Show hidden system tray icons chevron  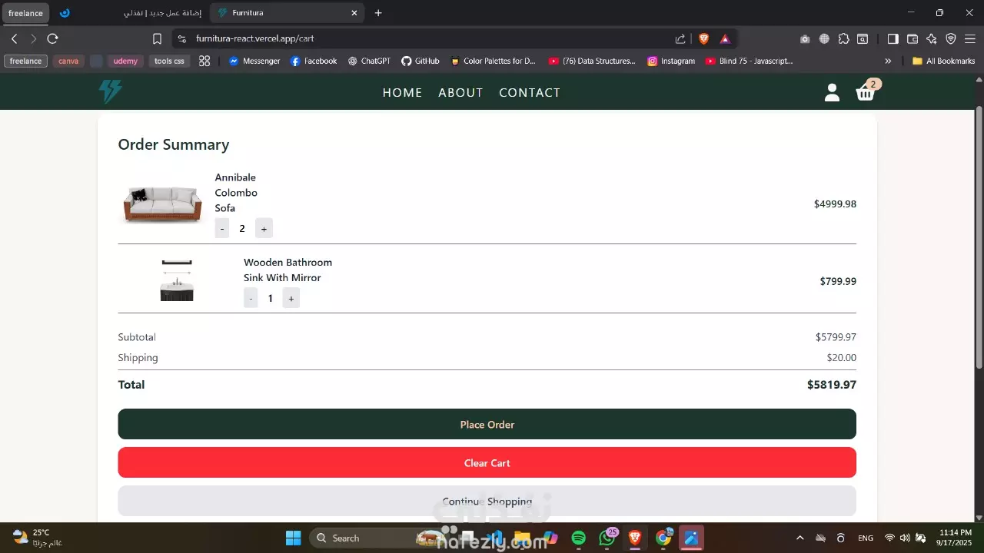pos(799,538)
